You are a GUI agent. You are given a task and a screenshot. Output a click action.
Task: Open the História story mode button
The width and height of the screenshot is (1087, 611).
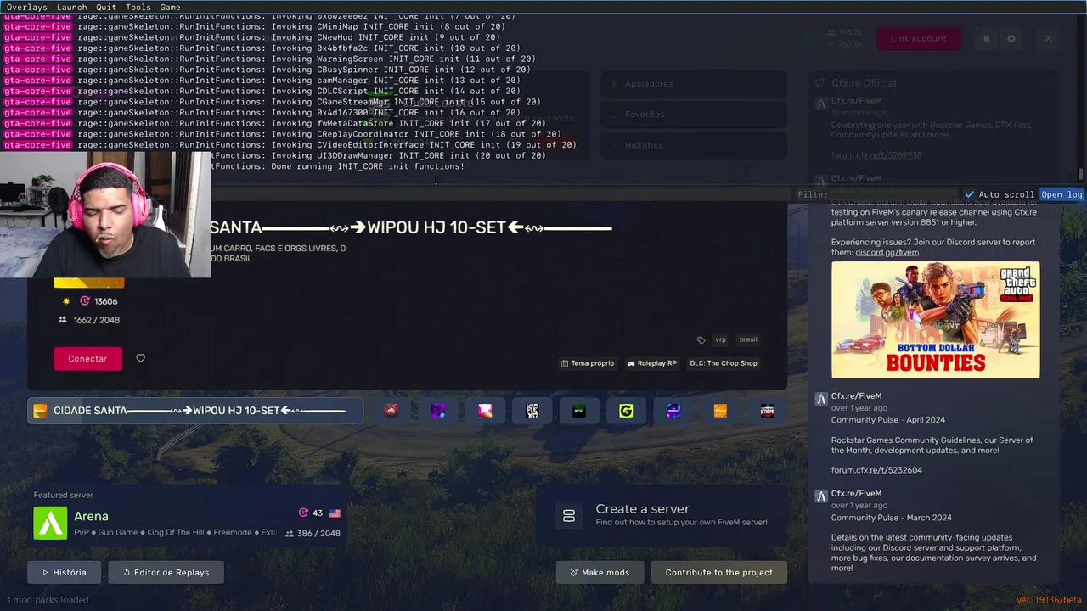pyautogui.click(x=64, y=572)
